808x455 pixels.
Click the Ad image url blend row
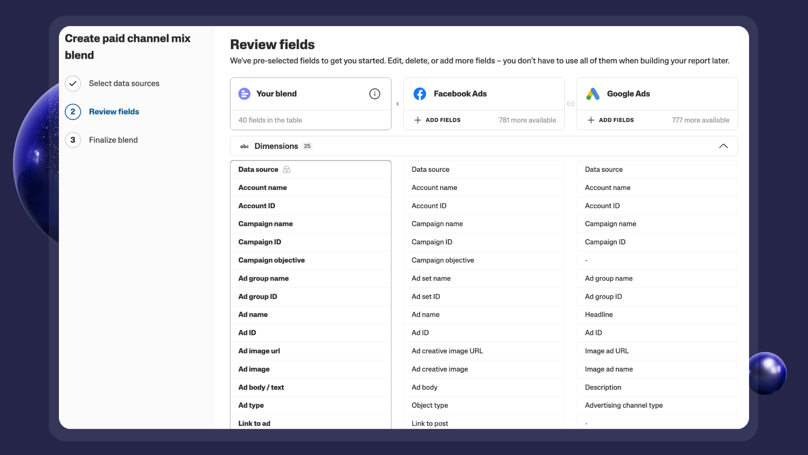pos(259,351)
